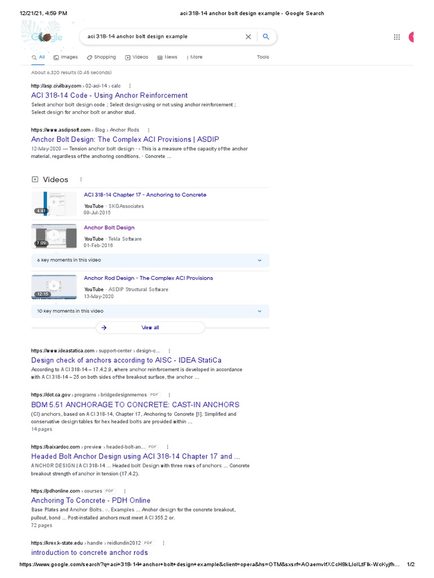Clear the search box text
Viewport: 434px width, 578px height.
point(249,37)
